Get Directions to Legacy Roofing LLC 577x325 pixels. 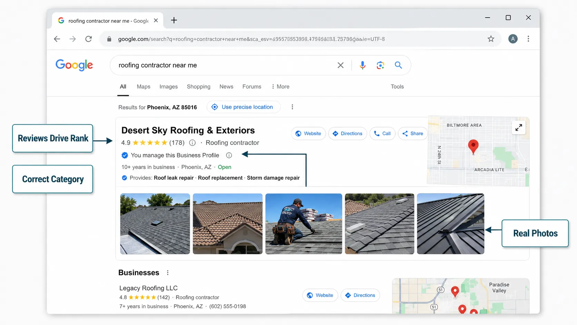click(360, 295)
